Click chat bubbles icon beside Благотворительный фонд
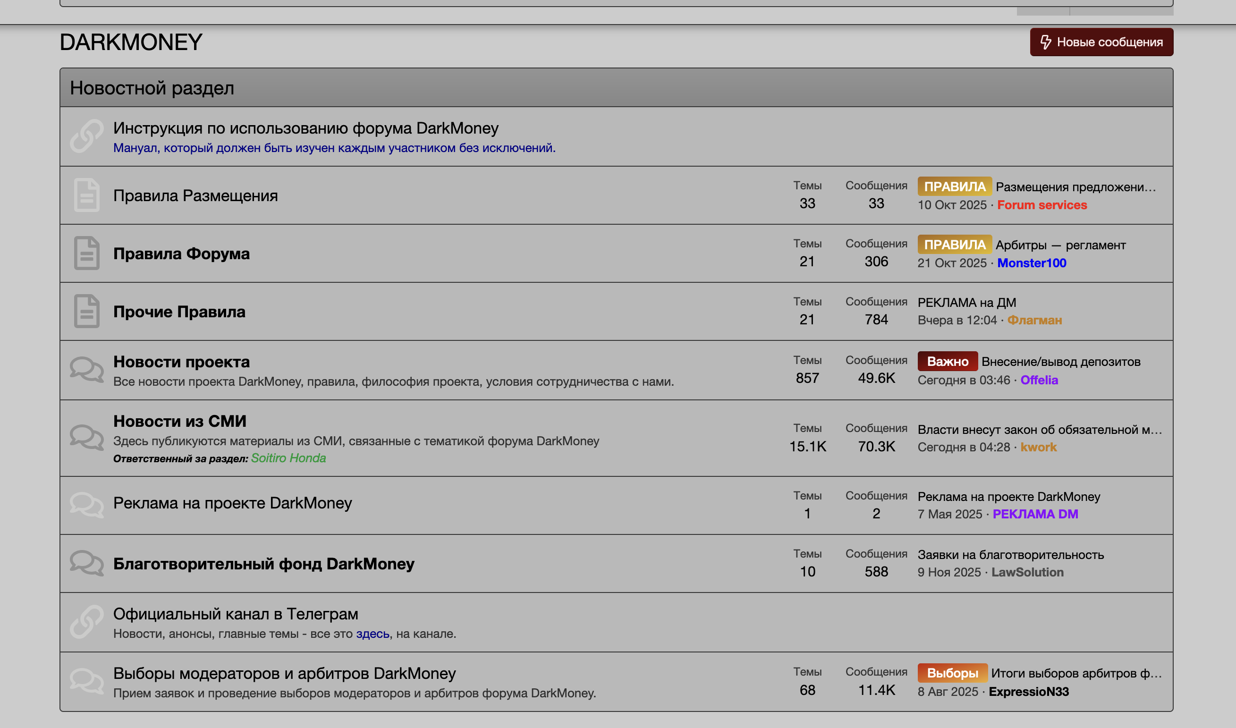 point(86,563)
